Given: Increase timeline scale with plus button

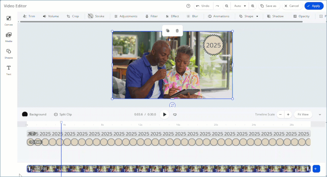Looking at the screenshot, I should click(288, 115).
